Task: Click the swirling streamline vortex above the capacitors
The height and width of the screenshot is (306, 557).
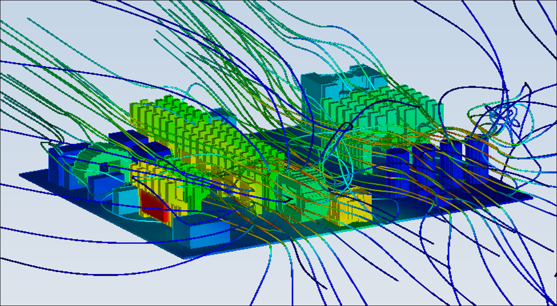Action: (500, 115)
